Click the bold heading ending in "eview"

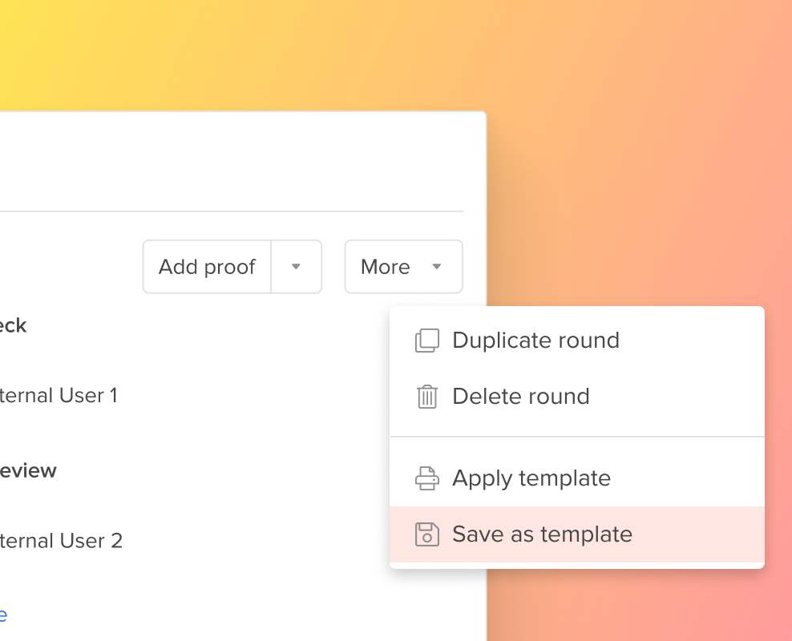pyautogui.click(x=28, y=470)
